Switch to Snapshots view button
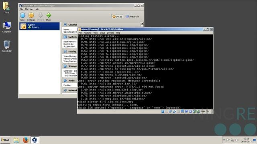The width and height of the screenshot is (257, 144). click(132, 16)
